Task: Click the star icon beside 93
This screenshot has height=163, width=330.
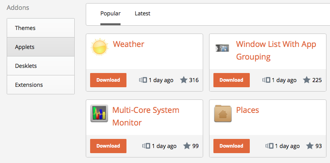Action: [310, 146]
